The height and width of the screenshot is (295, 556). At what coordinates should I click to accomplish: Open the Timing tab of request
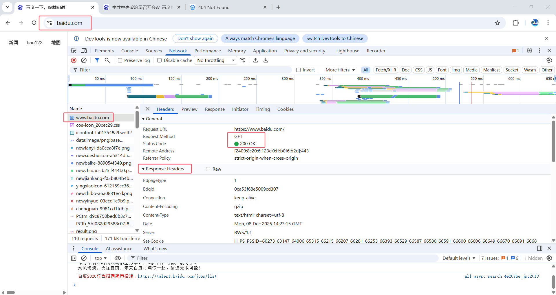(x=263, y=109)
